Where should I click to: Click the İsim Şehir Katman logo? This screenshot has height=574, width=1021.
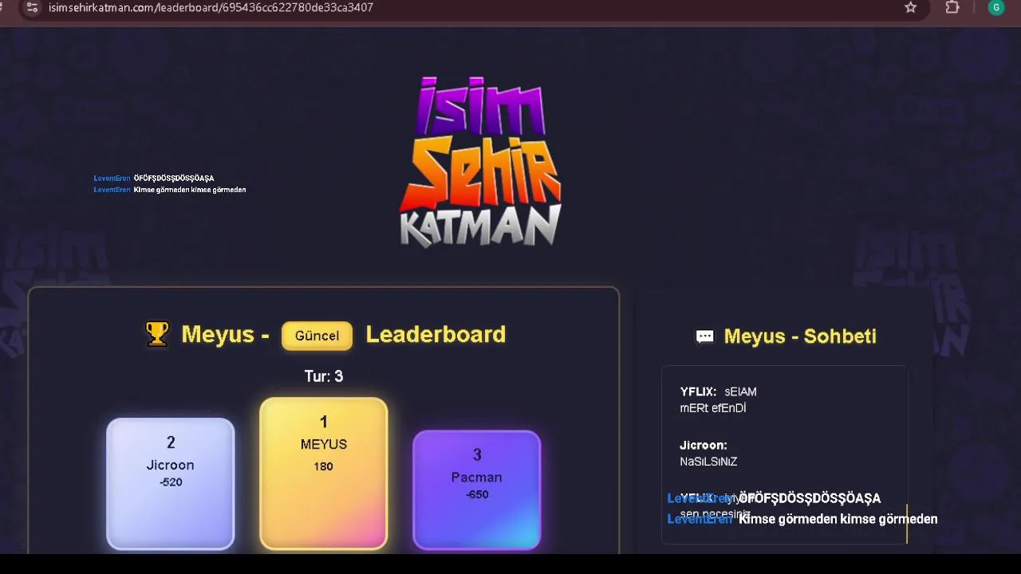point(480,162)
